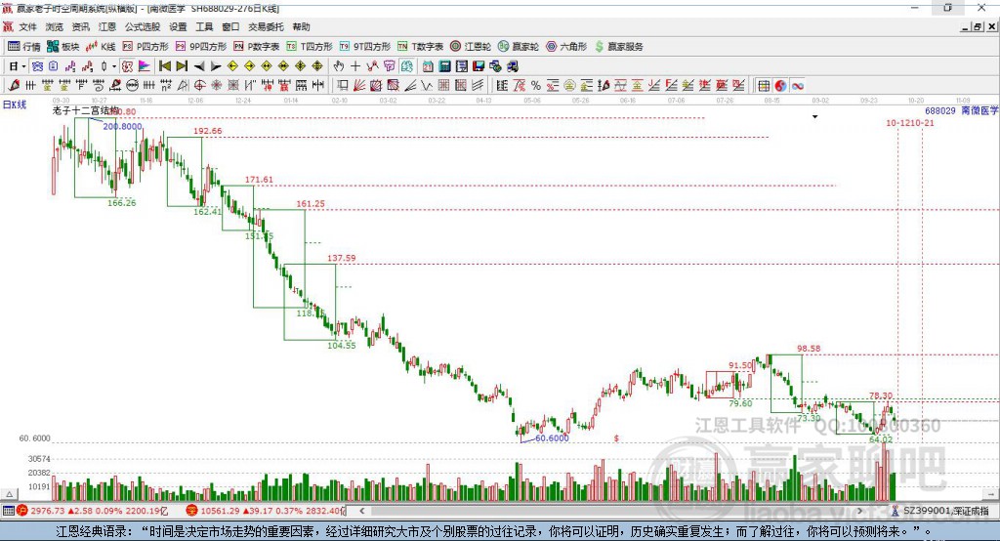
Task: Open the 设置 menu
Action: pos(178,26)
